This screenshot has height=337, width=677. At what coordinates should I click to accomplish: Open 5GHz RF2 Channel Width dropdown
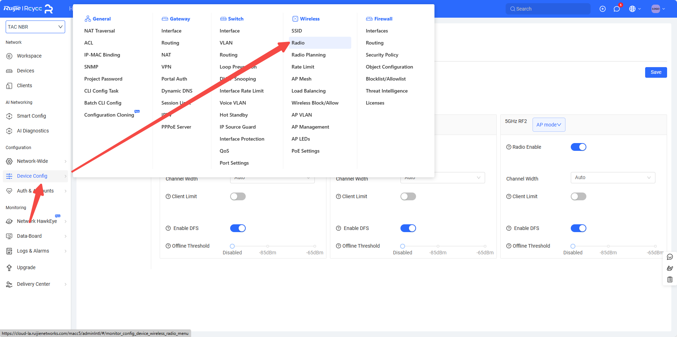tap(613, 178)
